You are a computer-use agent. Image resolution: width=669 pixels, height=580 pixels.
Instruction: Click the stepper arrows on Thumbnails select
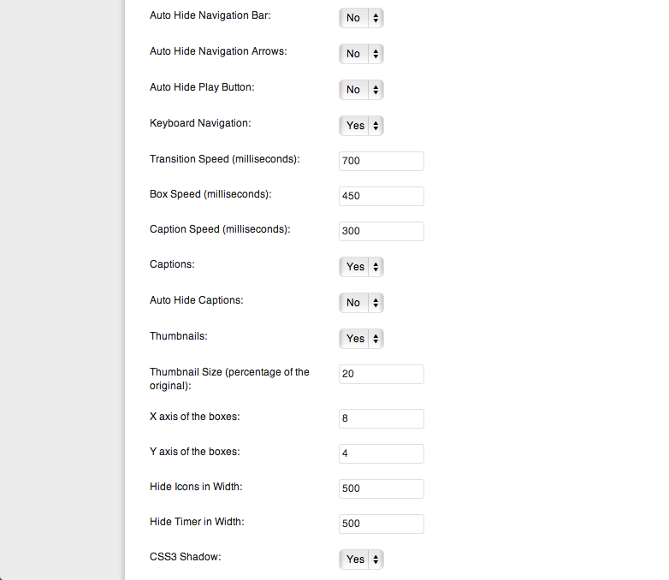point(376,339)
